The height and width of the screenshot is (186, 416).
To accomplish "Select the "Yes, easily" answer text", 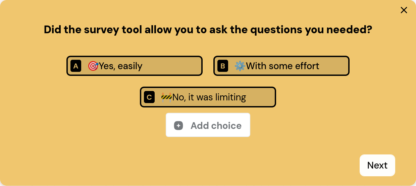I will coord(121,66).
